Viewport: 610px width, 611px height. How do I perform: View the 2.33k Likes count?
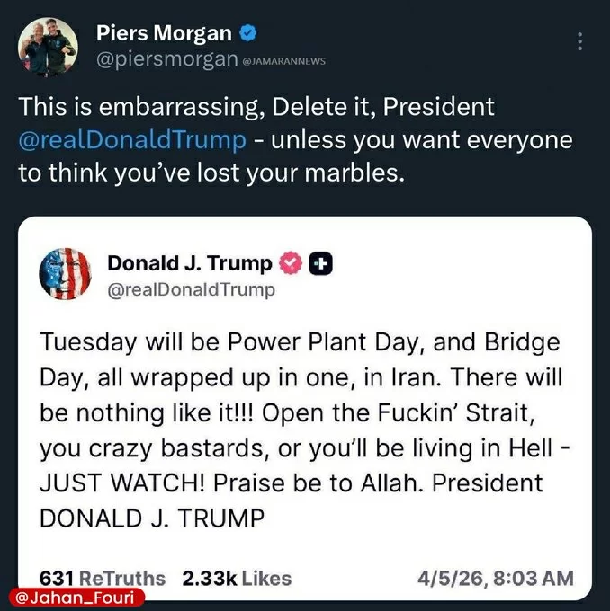(x=237, y=577)
